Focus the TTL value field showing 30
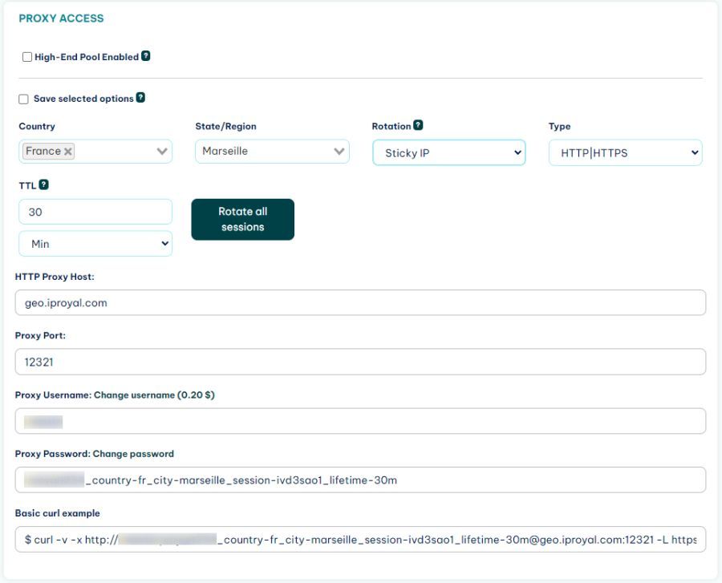This screenshot has height=583, width=722. click(x=95, y=212)
